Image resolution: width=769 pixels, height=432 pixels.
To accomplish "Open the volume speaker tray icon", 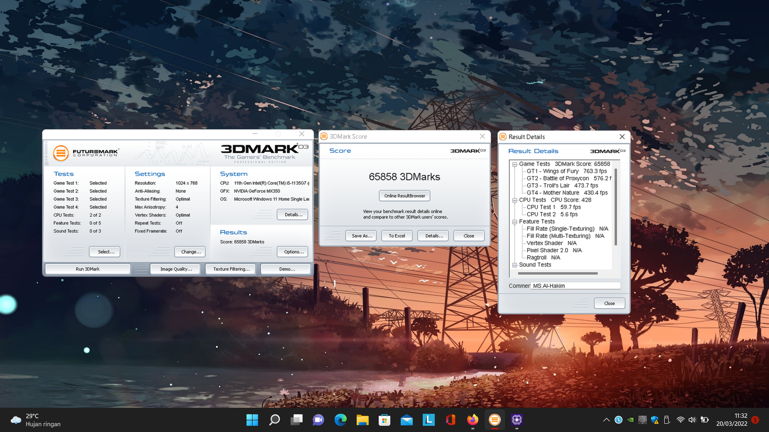I will [x=692, y=420].
